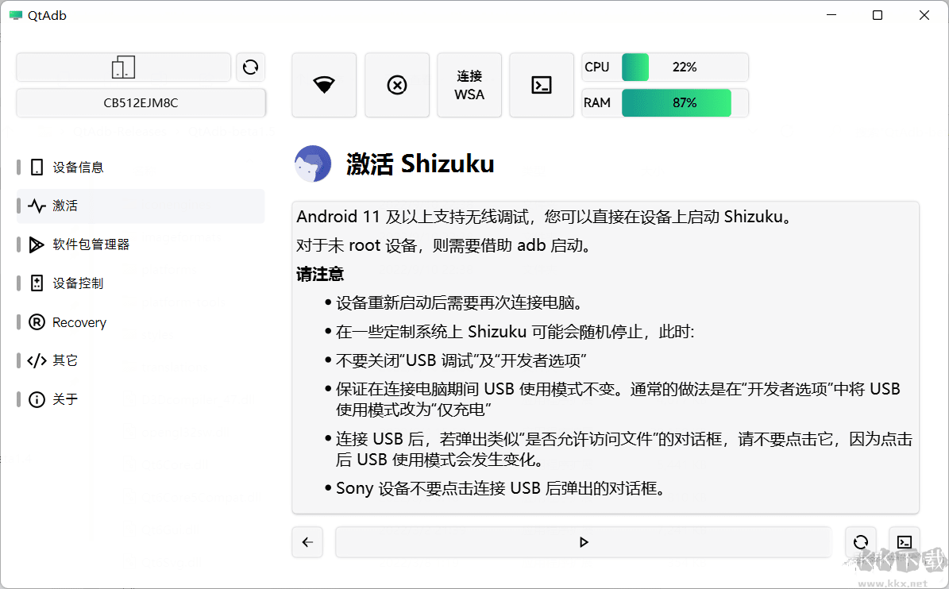Select 设备控制 in the sidebar
949x589 pixels.
[x=72, y=283]
